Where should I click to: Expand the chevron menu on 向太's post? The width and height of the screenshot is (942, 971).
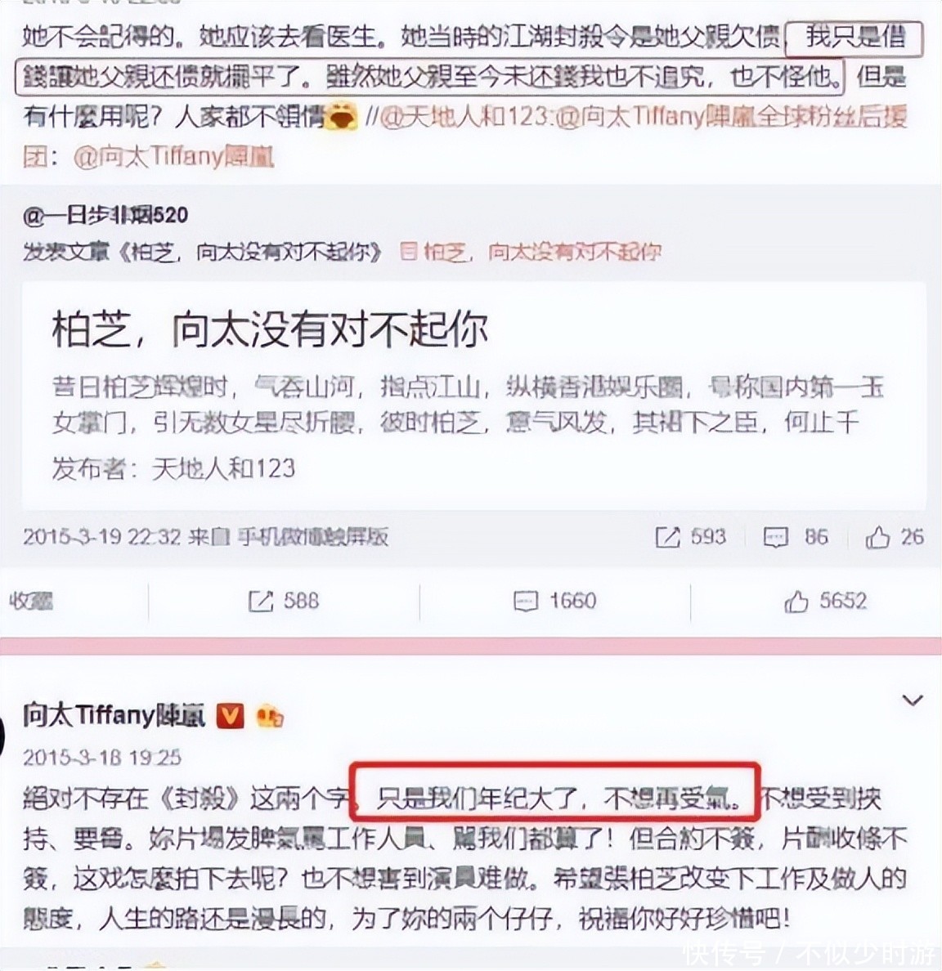pos(913,700)
